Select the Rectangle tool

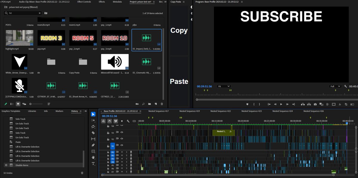(x=93, y=151)
